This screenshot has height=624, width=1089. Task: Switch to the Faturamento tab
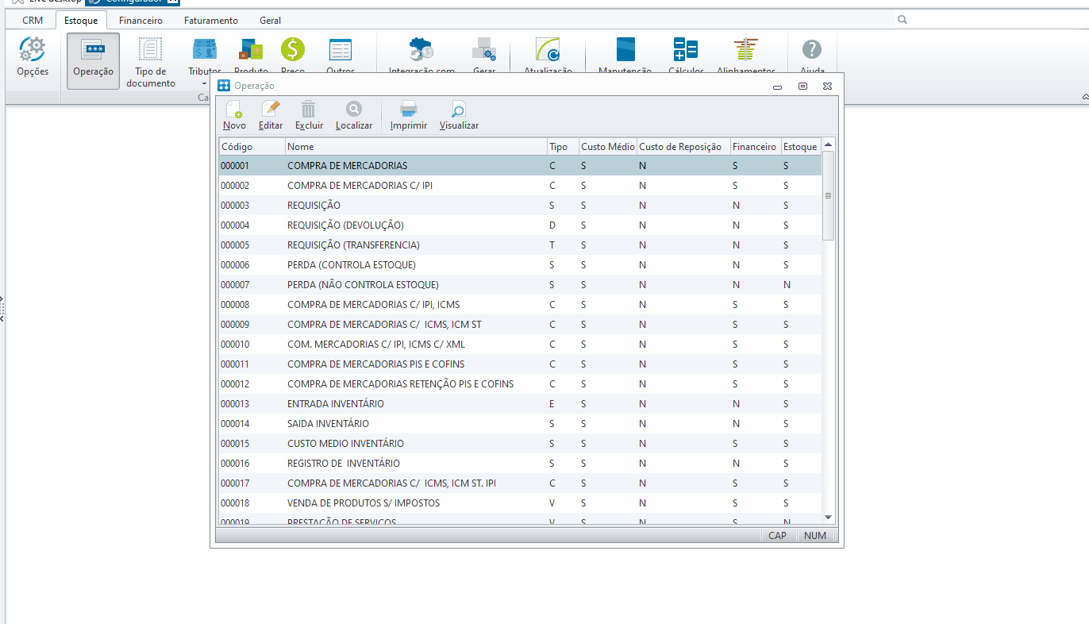(210, 20)
